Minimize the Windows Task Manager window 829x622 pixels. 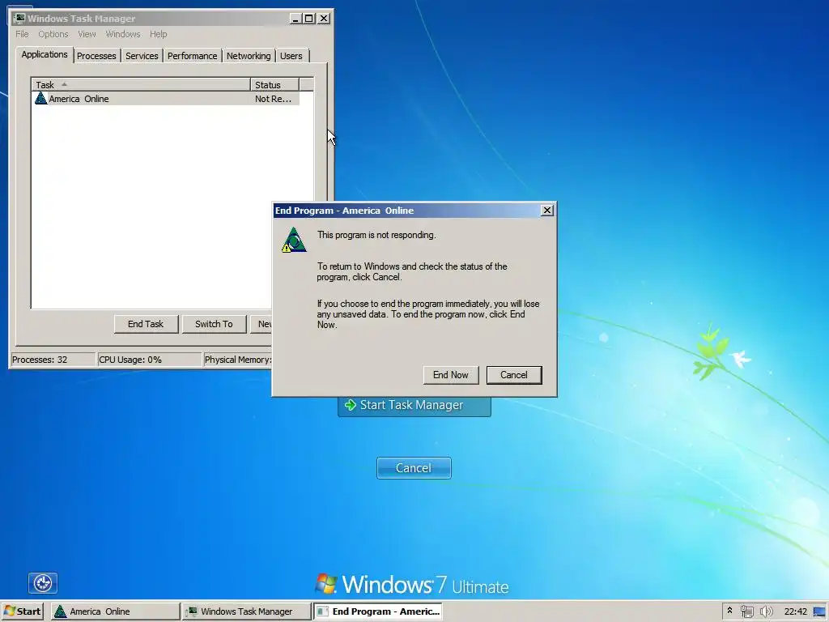(x=296, y=19)
